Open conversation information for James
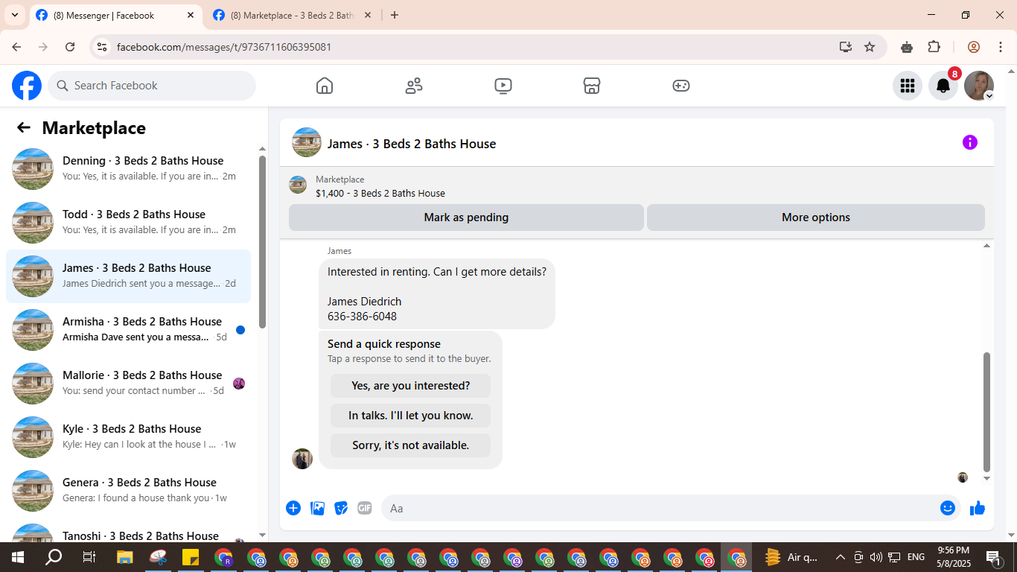The width and height of the screenshot is (1017, 572). coord(969,142)
